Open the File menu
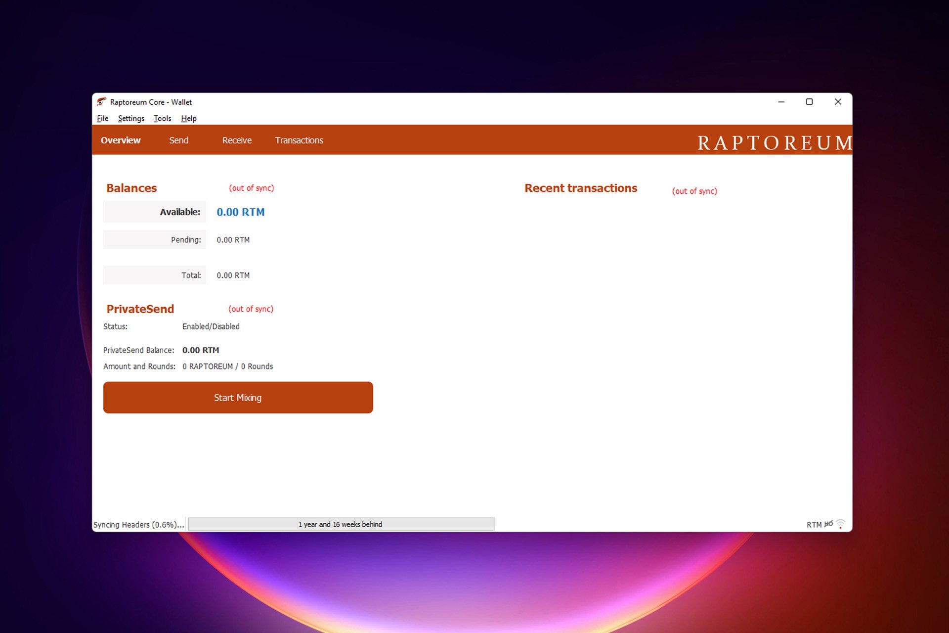Image resolution: width=949 pixels, height=633 pixels. [102, 118]
